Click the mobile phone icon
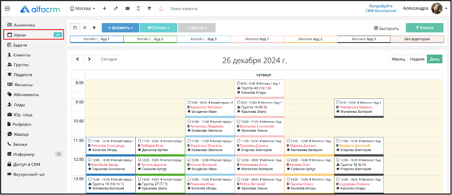Screen dimensions: 452x195 (x=139, y=9)
